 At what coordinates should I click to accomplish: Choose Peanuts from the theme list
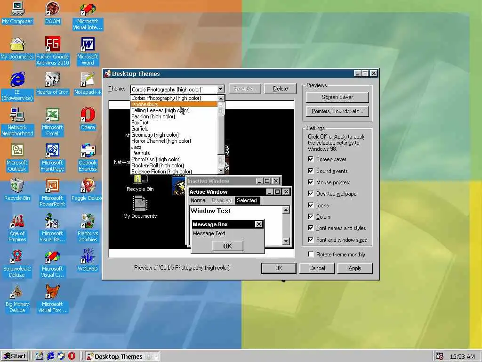pyautogui.click(x=174, y=153)
